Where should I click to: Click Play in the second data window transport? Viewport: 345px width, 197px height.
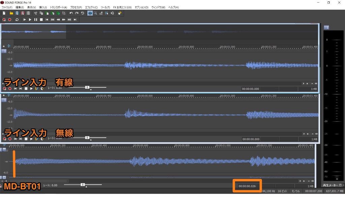pos(31,139)
